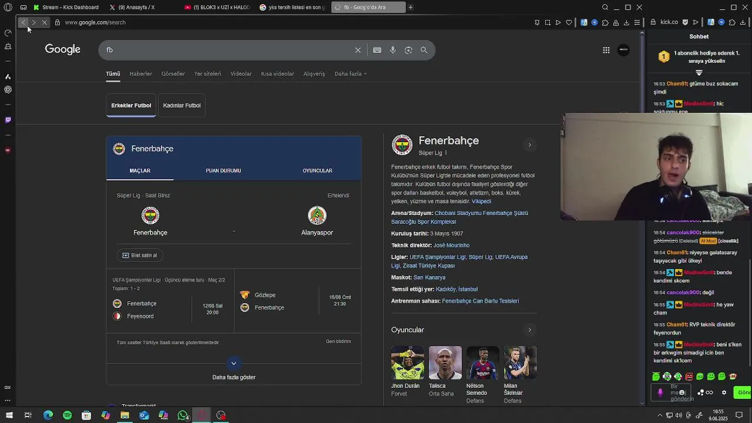Open Outlook from the Windows taskbar
The image size is (752, 423).
point(144,415)
